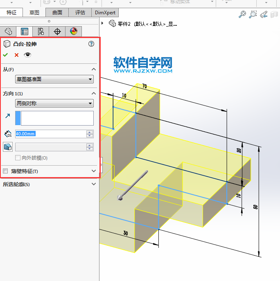Open the 草图基准面 start condition dropdown
Viewport: 280px width, 281px height.
click(x=54, y=79)
